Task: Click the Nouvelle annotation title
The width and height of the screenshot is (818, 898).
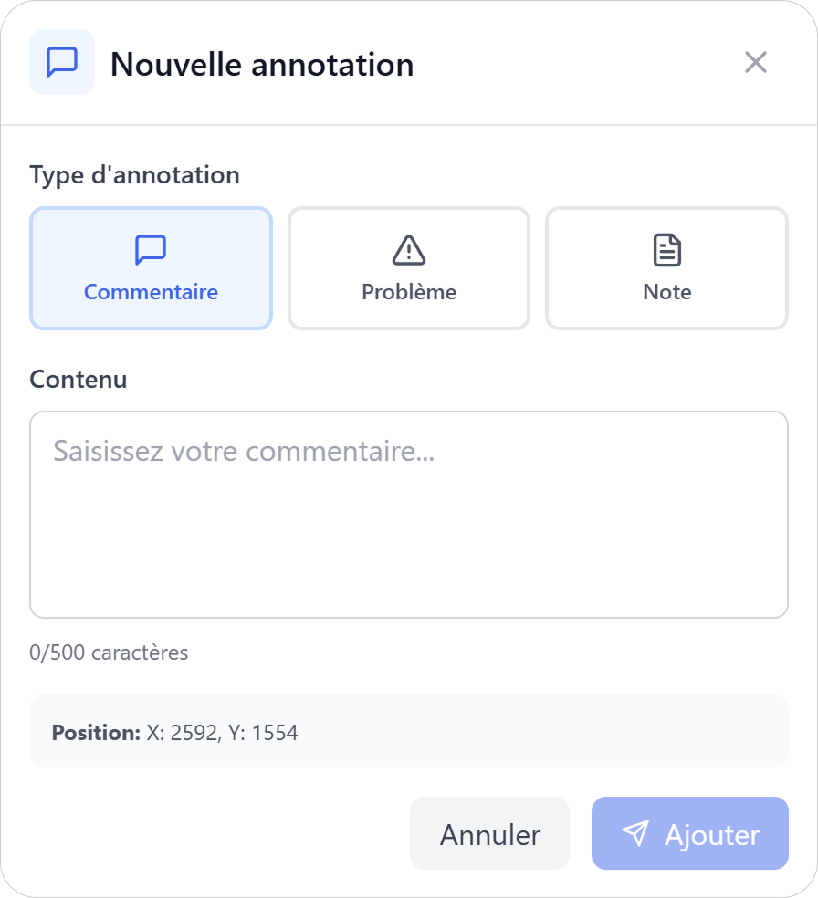Action: [262, 65]
